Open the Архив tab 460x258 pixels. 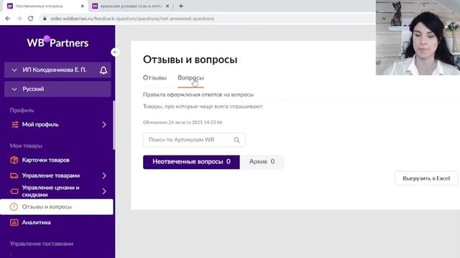pyautogui.click(x=262, y=162)
